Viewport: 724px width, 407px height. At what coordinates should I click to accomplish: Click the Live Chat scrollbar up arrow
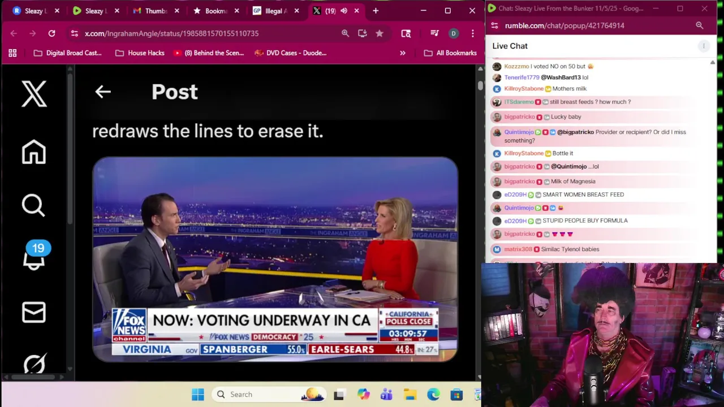point(712,62)
